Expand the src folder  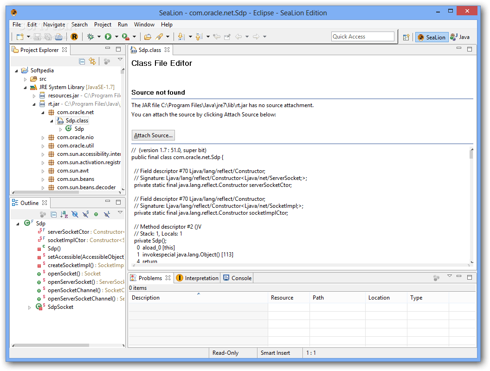[x=25, y=79]
